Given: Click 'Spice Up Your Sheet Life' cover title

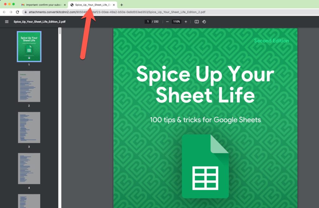Looking at the screenshot, I should [205, 84].
